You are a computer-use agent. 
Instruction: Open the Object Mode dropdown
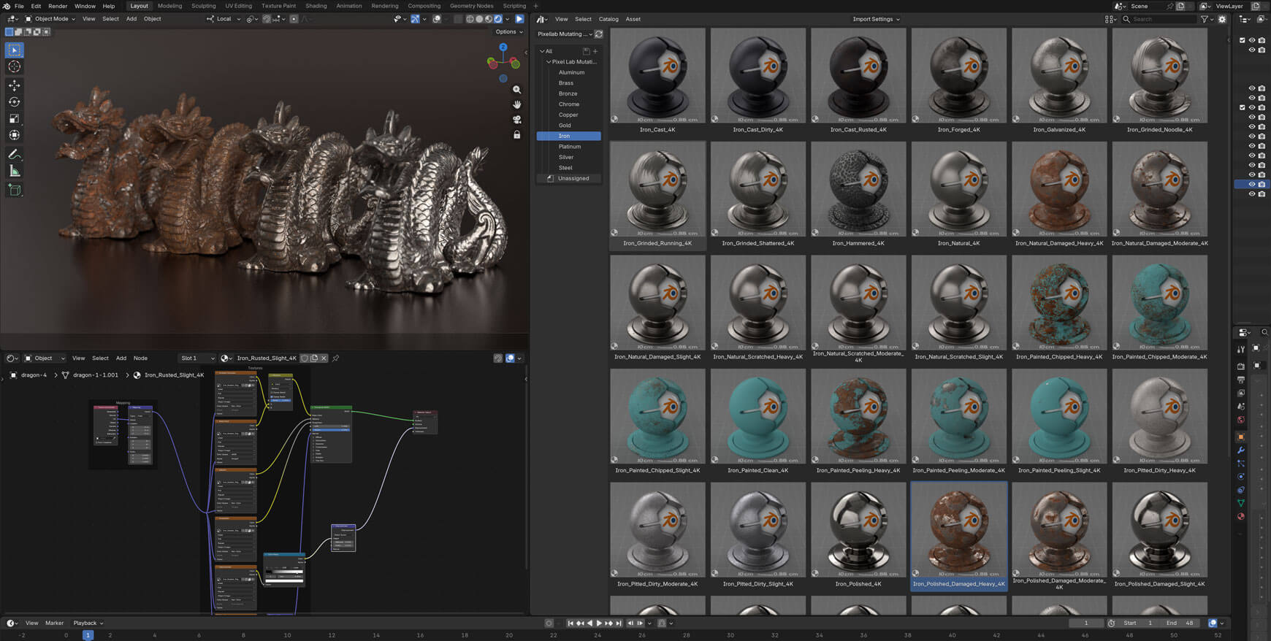coord(50,19)
